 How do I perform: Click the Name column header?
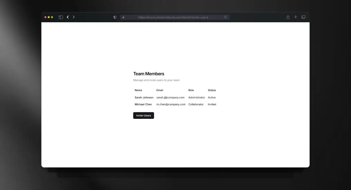tap(138, 90)
